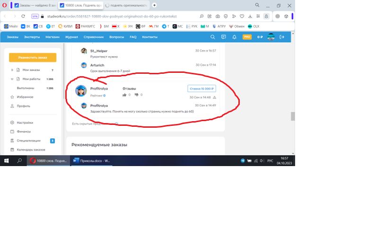Click the "Ставка 15 000 ₽" bid button
The height and width of the screenshot is (238, 367).
pos(201,88)
